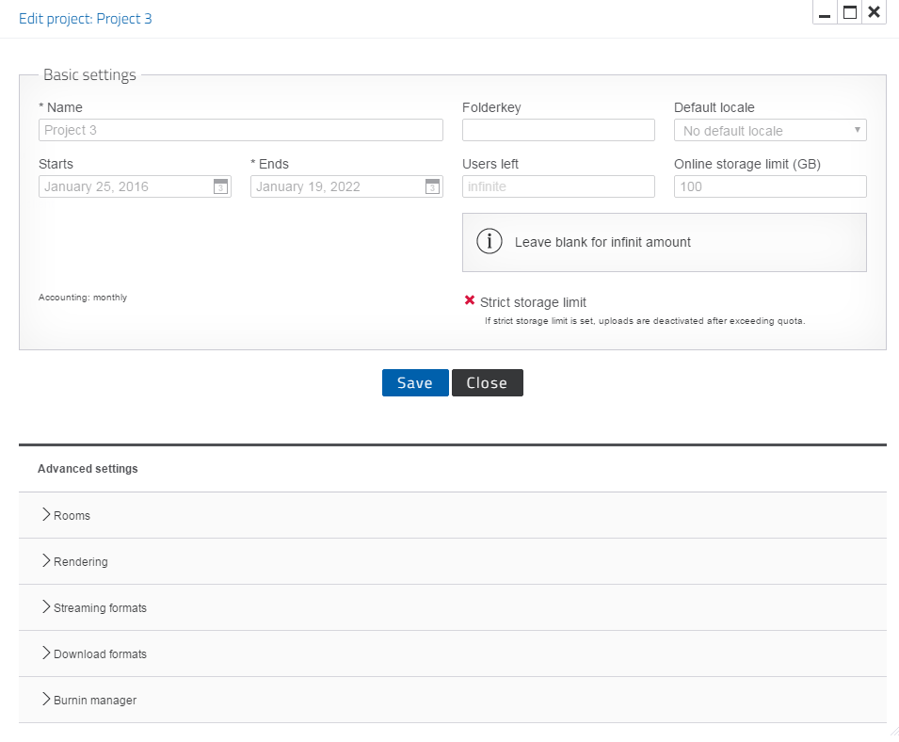Open the Ends date calendar picker icon
Screen dimensions: 899x742
click(x=432, y=186)
